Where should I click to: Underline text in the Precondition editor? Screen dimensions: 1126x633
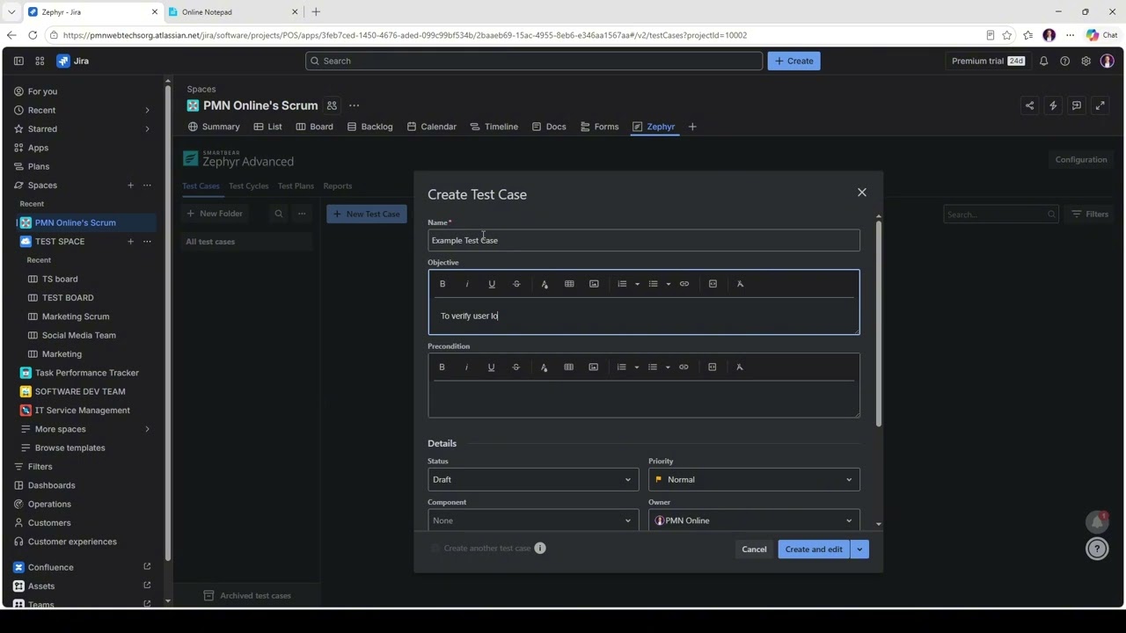pyautogui.click(x=491, y=367)
